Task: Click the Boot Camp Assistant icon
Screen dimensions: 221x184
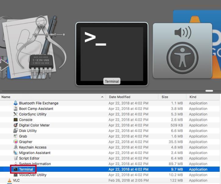Action: (x=16, y=109)
